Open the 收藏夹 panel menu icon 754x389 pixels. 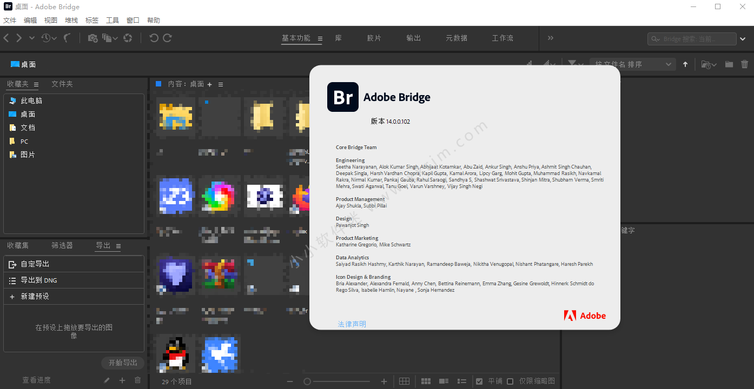point(36,85)
